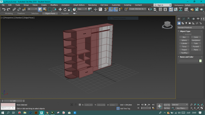Click the Teapot primitive button
Image resolution: width=205 pixels, height=115 pixels.
point(184,50)
